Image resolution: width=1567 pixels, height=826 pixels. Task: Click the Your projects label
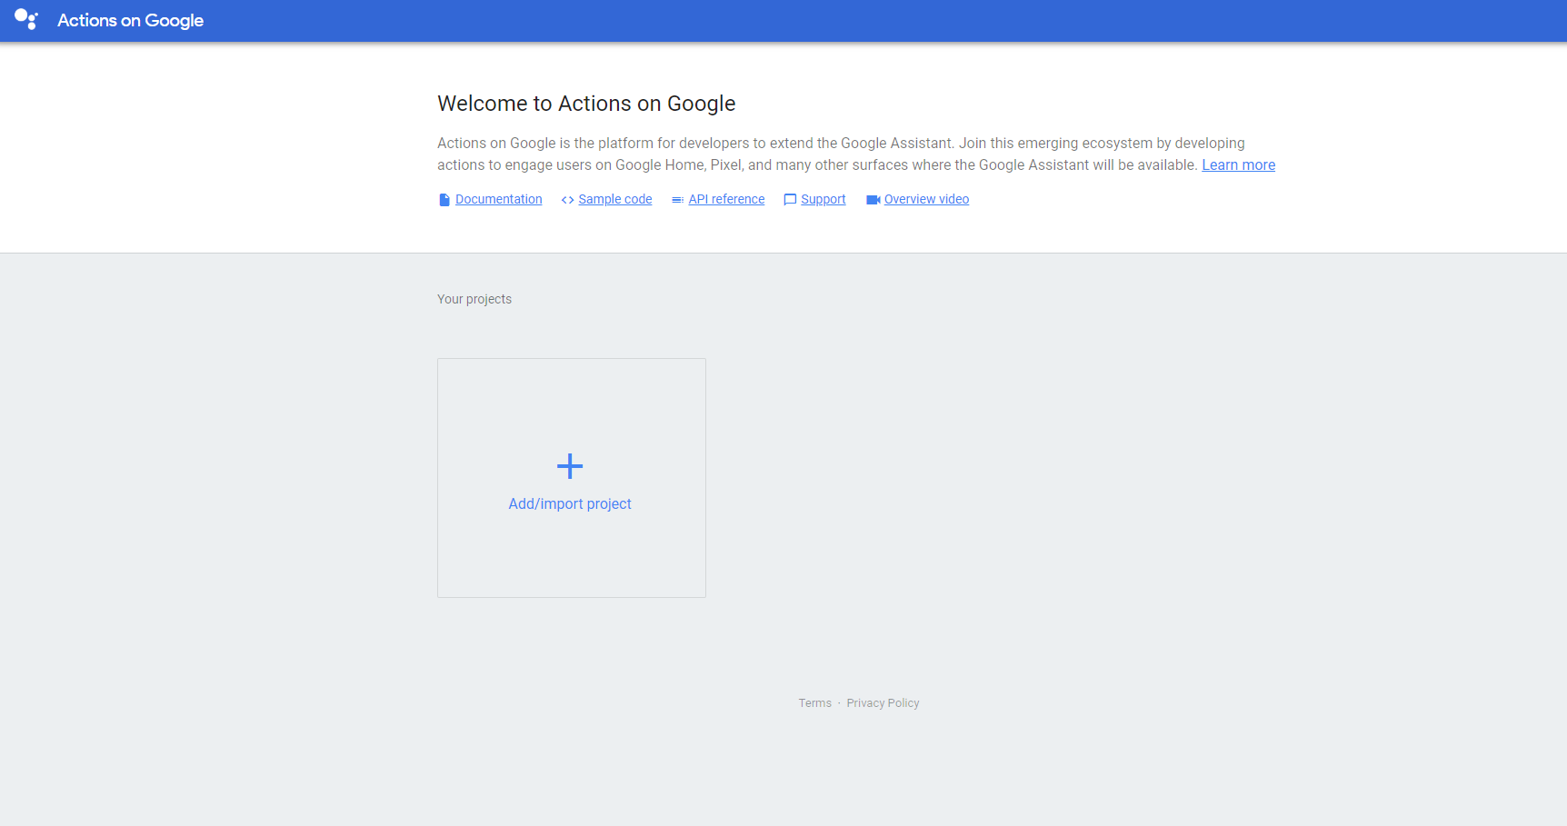click(x=474, y=299)
